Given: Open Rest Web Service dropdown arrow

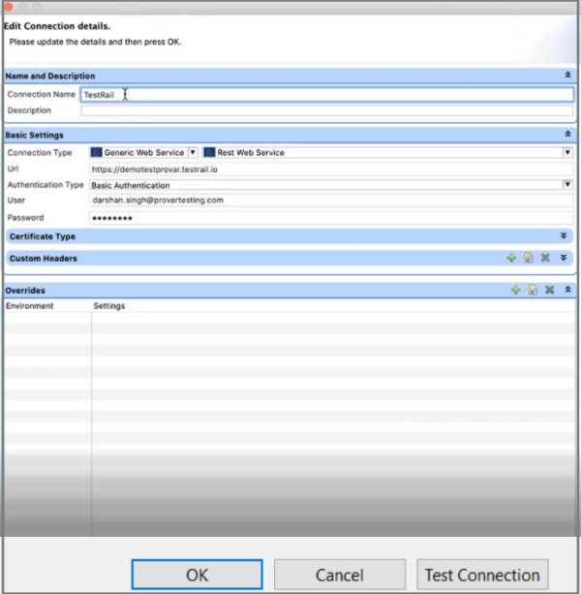Looking at the screenshot, I should (x=567, y=152).
